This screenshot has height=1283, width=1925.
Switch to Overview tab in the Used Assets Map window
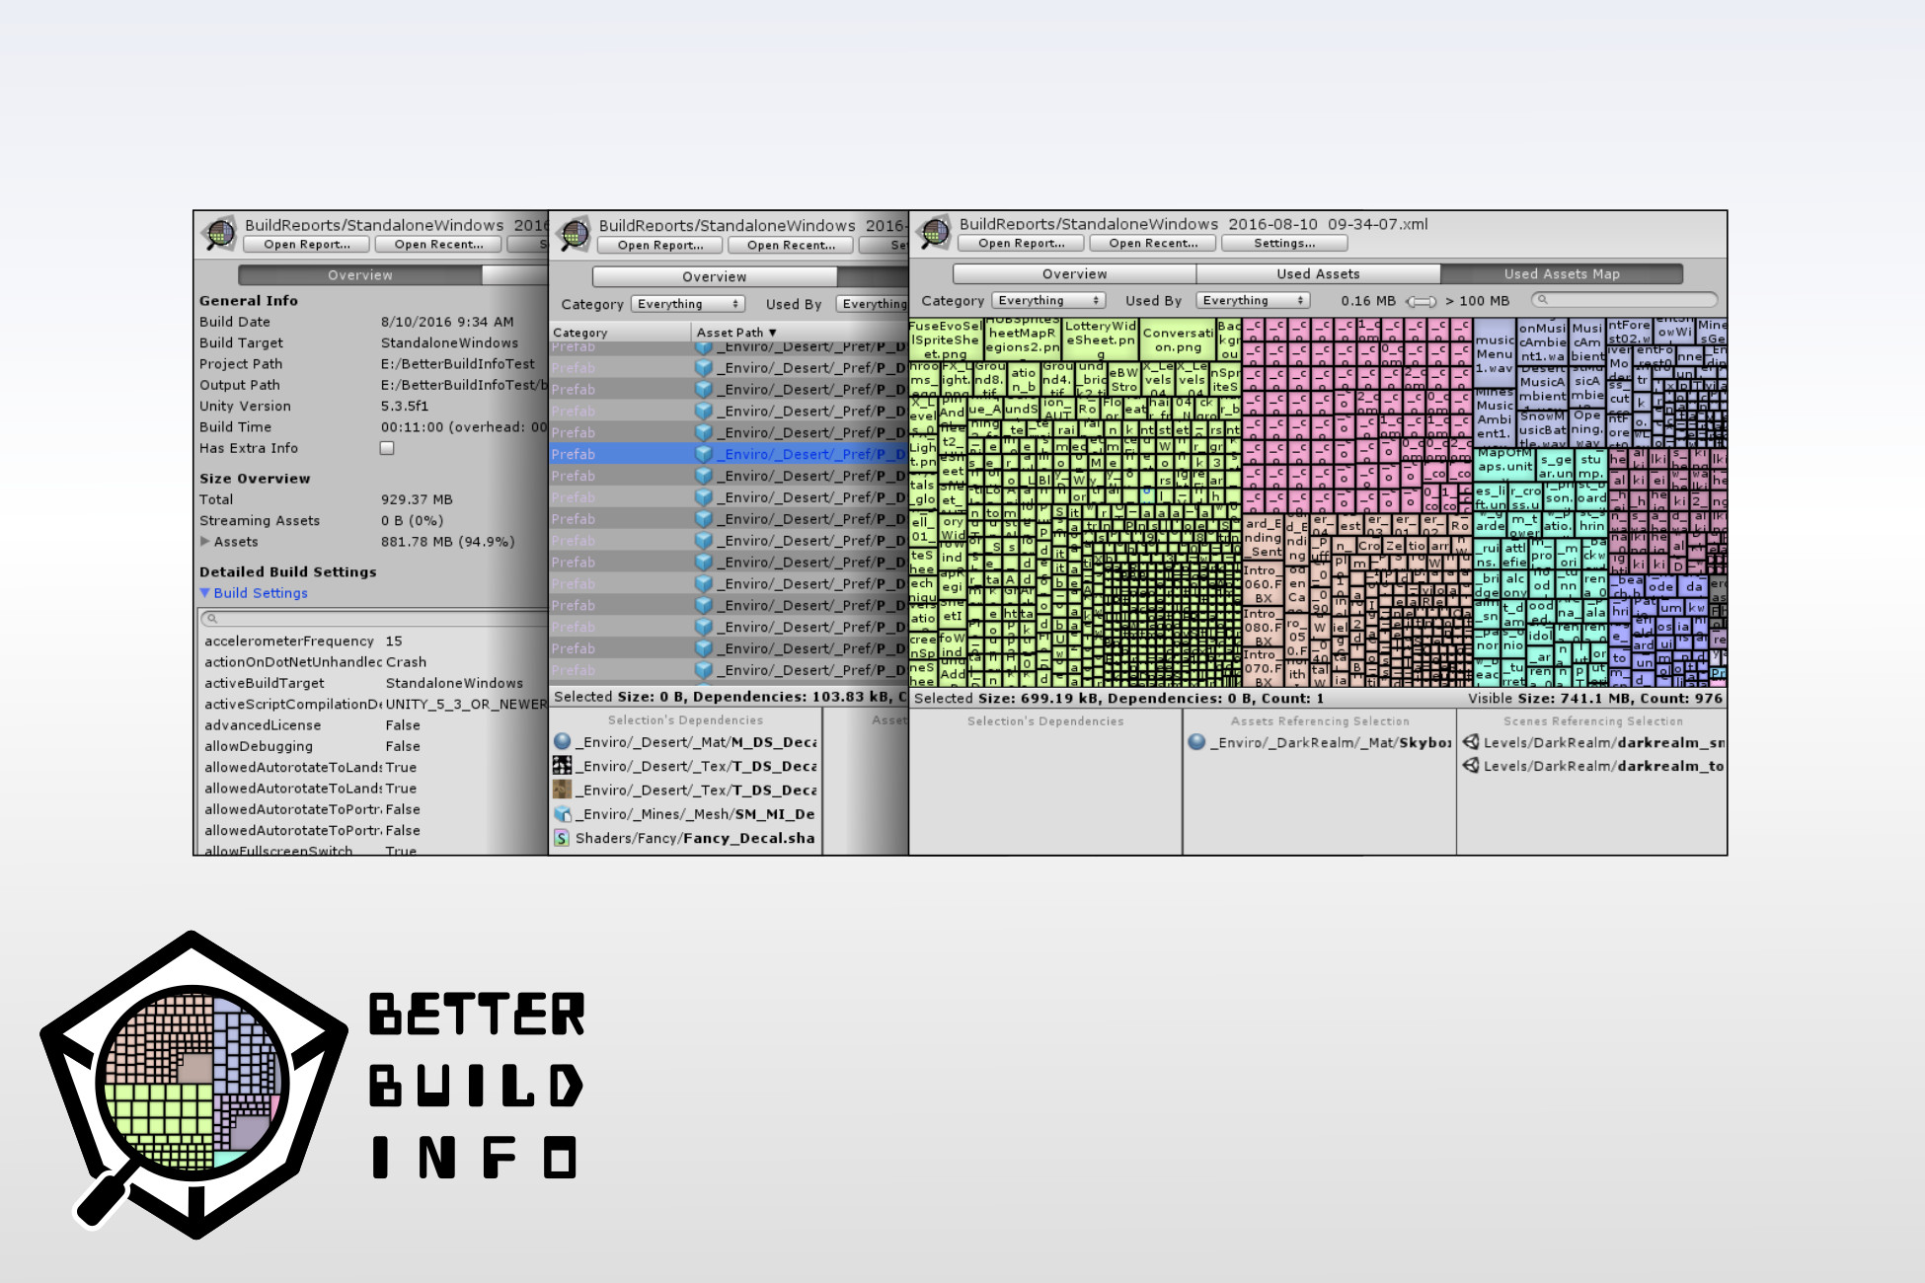coord(1075,274)
